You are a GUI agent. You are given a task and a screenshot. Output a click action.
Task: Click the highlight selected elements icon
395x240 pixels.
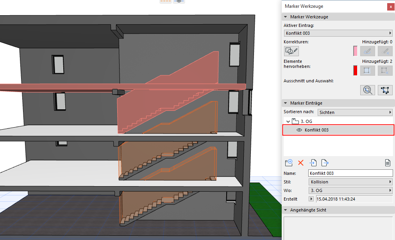tap(367, 70)
